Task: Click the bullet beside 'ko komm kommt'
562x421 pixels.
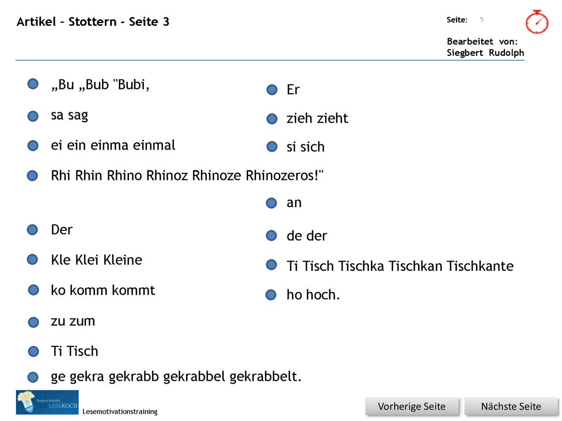Action: click(33, 290)
